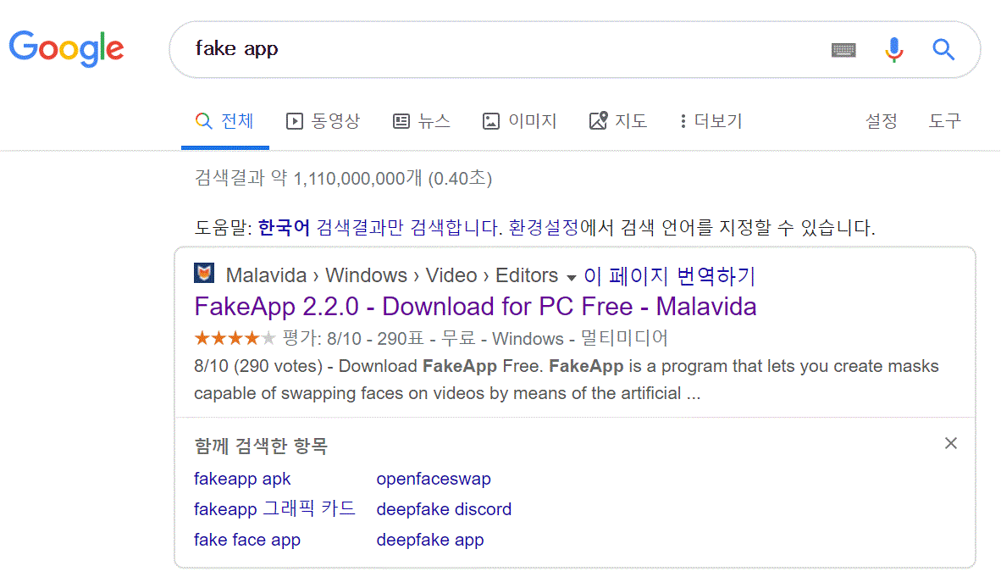Click related search 'fakeapp apk'
Image resolution: width=1001 pixels, height=577 pixels.
242,479
